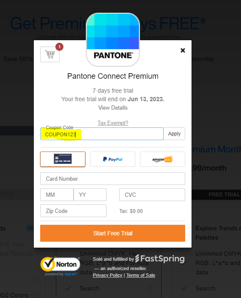241x298 pixels.
Task: Open the Privacy Policy link
Action: [x=107, y=275]
